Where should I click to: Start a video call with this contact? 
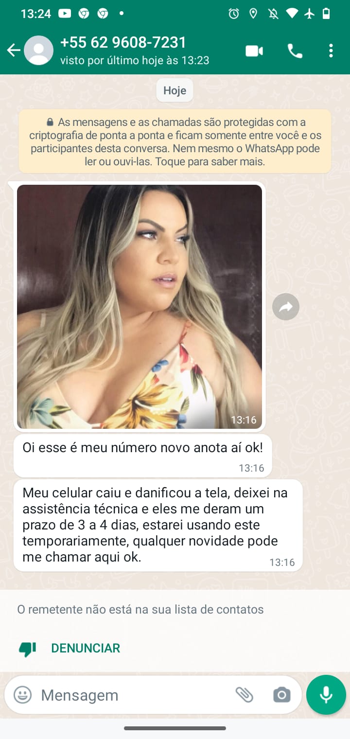[254, 51]
